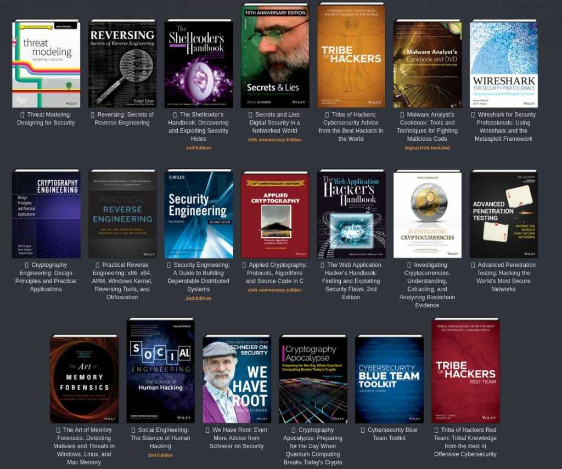This screenshot has width=562, height=469.
Task: Click the icon before 'We Have Root' title
Action: [x=207, y=430]
